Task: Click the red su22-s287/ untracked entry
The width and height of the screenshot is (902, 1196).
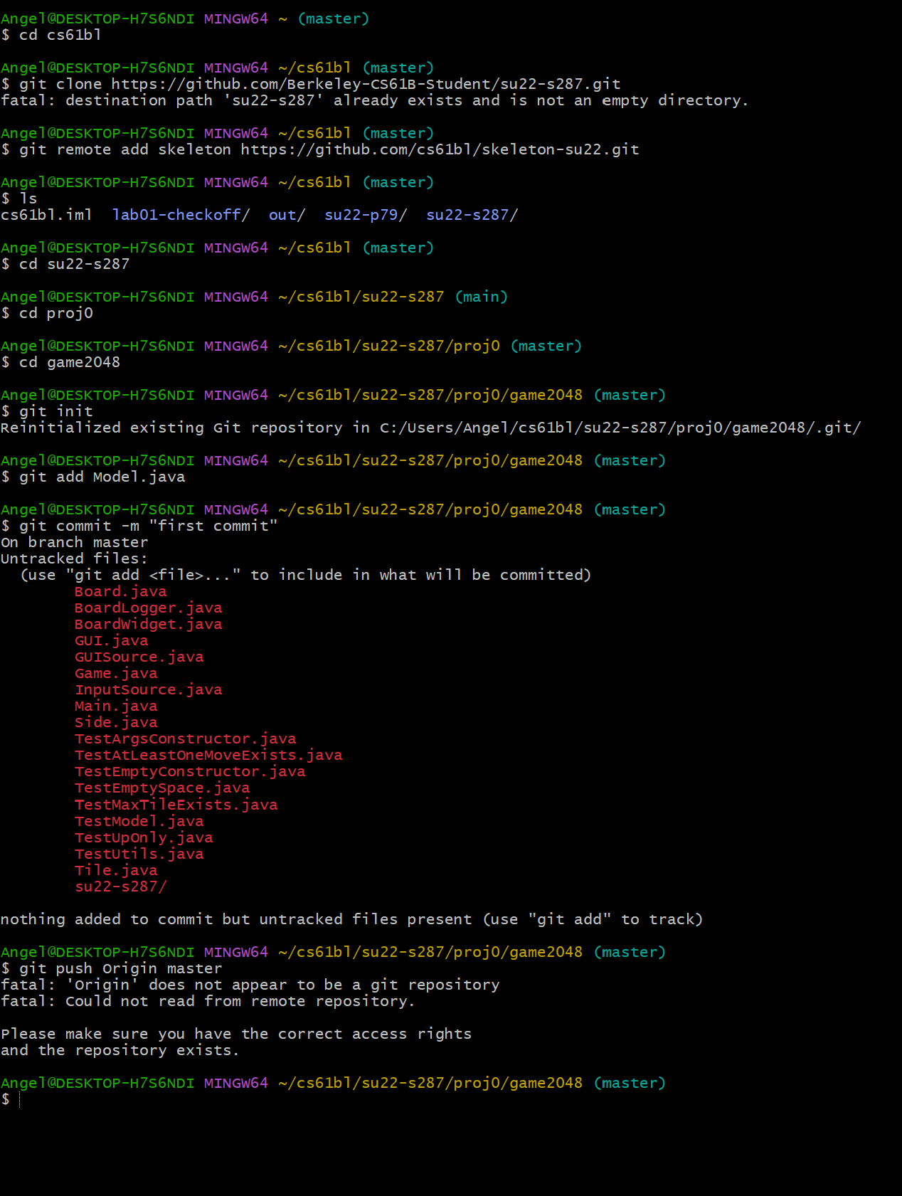Action: click(x=120, y=887)
